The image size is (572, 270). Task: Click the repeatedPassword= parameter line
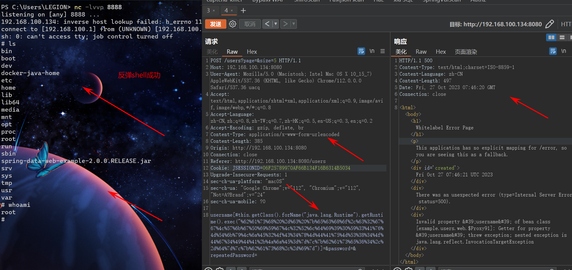[x=234, y=255]
